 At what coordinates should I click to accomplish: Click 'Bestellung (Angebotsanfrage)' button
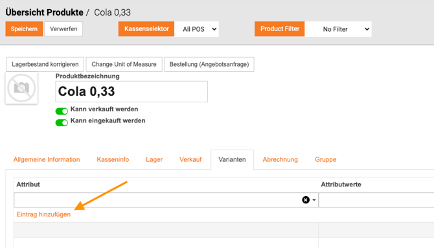point(209,64)
